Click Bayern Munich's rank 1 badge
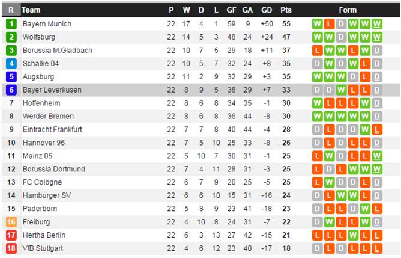This screenshot has height=258, width=401. coord(11,24)
